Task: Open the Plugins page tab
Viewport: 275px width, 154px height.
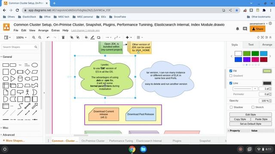Action: [x=177, y=141]
